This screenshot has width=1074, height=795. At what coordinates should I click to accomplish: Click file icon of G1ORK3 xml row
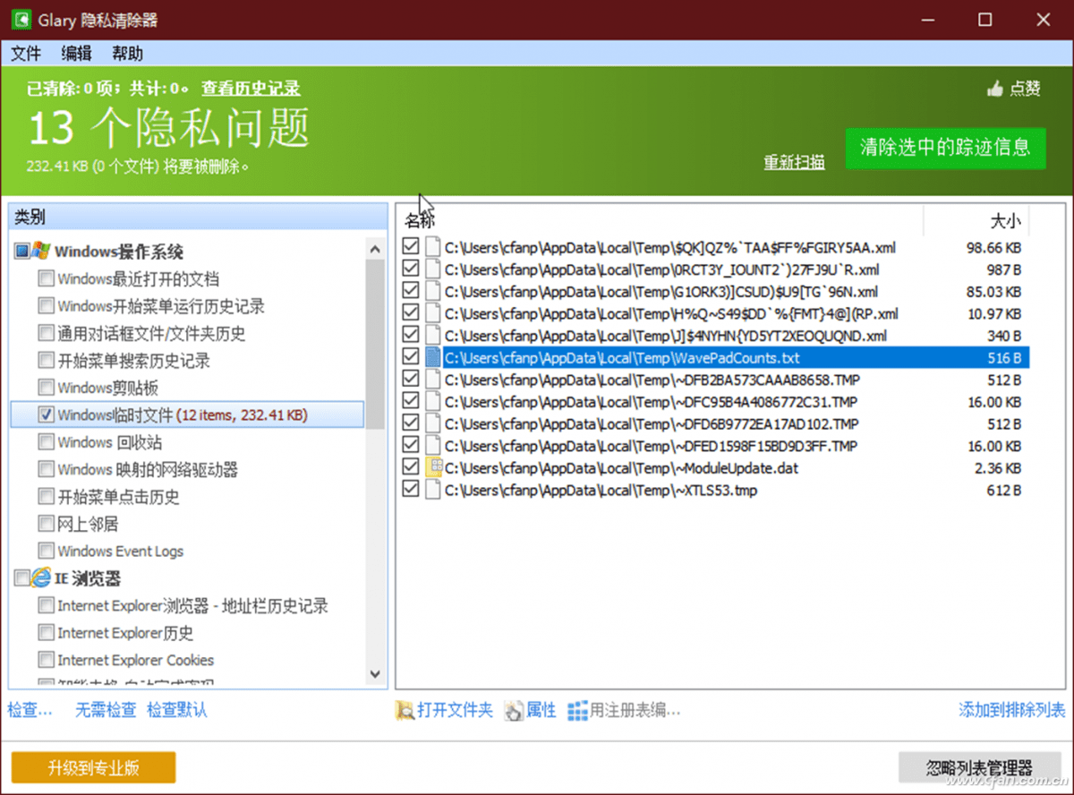click(x=433, y=292)
